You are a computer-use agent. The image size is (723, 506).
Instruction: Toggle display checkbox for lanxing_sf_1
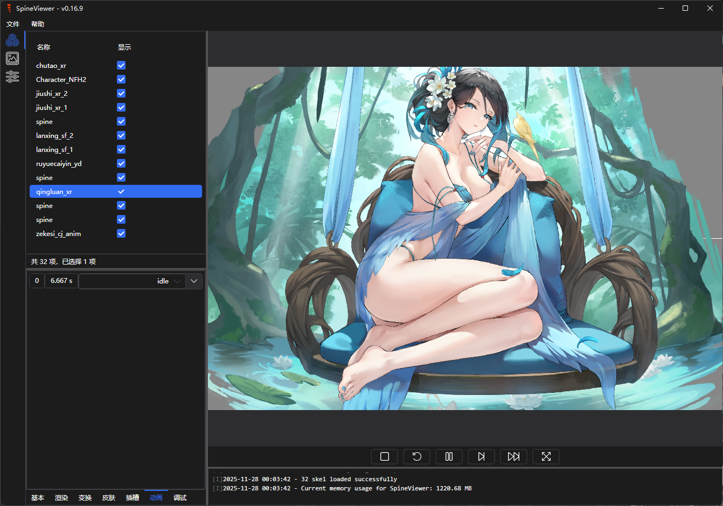121,149
